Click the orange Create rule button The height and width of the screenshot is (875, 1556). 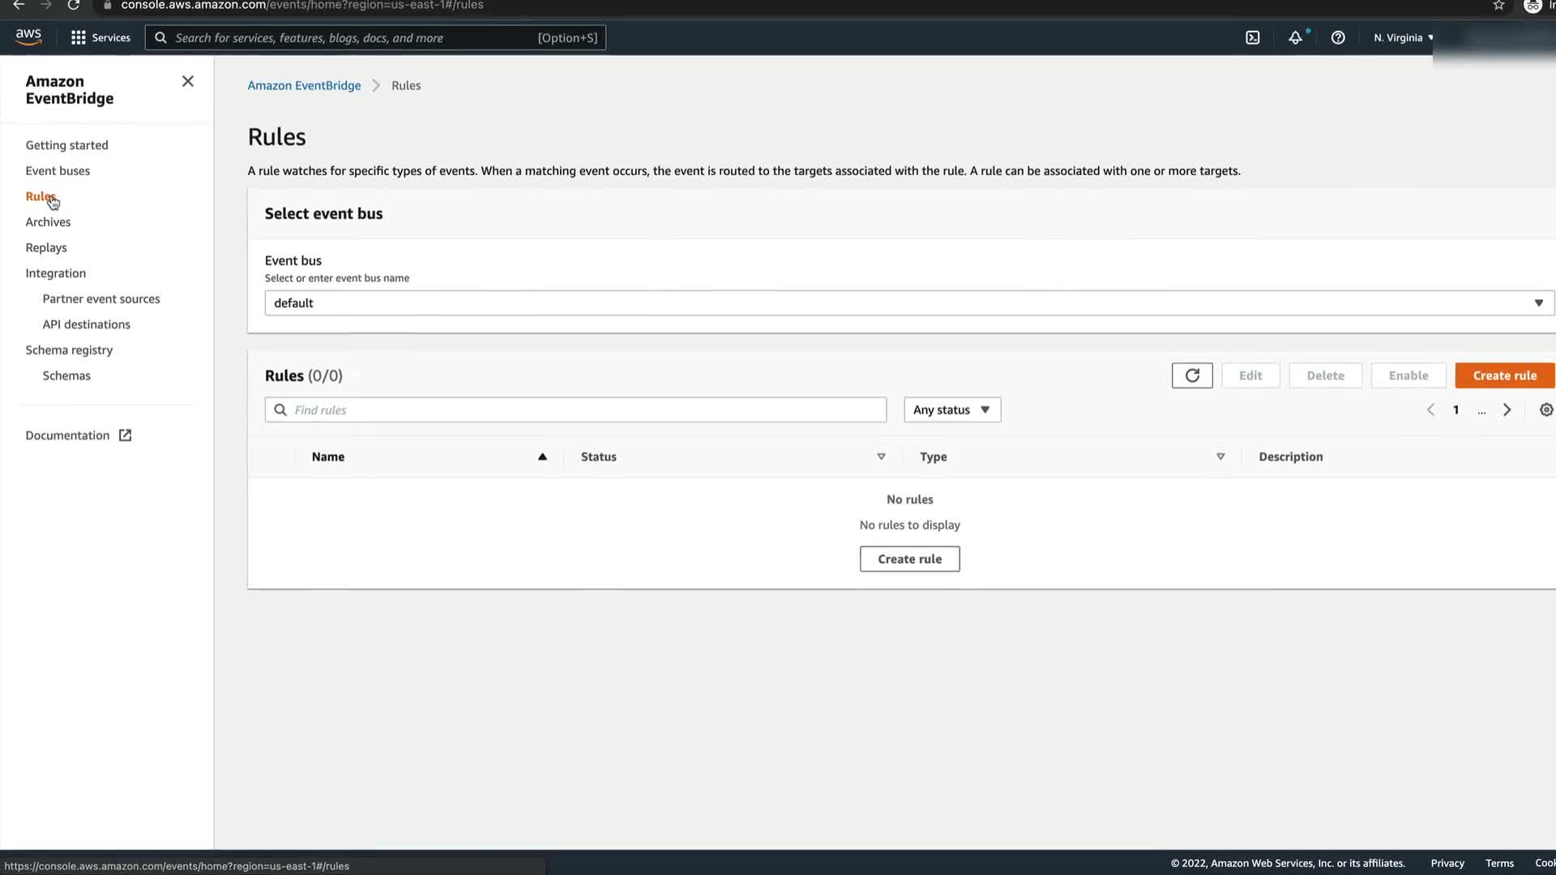1503,375
